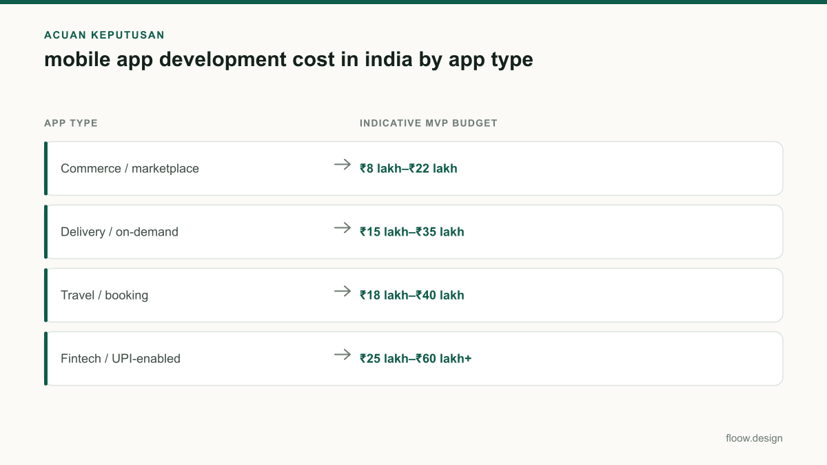827x465 pixels.
Task: Click the arrow in the Delivery / on-demand row
Action: click(x=343, y=228)
